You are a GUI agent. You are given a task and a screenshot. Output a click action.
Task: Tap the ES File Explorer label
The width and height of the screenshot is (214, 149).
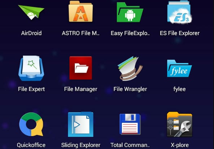179,33
